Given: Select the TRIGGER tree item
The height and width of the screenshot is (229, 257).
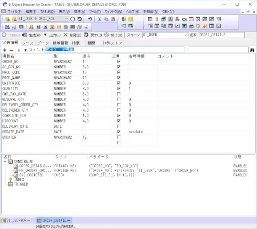Looking at the screenshot, I should (21, 184).
